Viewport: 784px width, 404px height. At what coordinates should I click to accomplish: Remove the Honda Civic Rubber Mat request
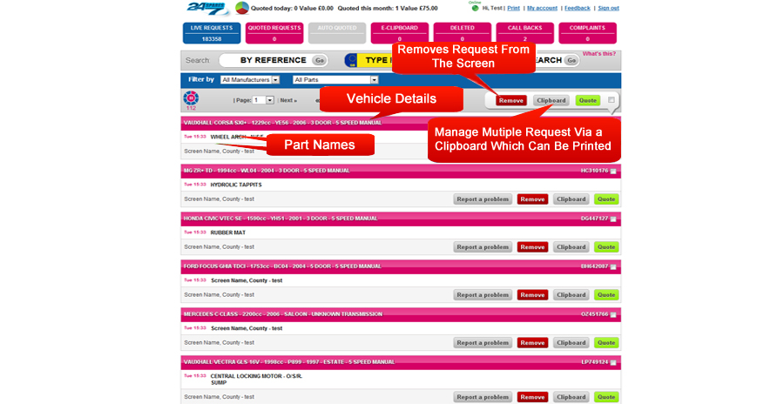pyautogui.click(x=532, y=247)
